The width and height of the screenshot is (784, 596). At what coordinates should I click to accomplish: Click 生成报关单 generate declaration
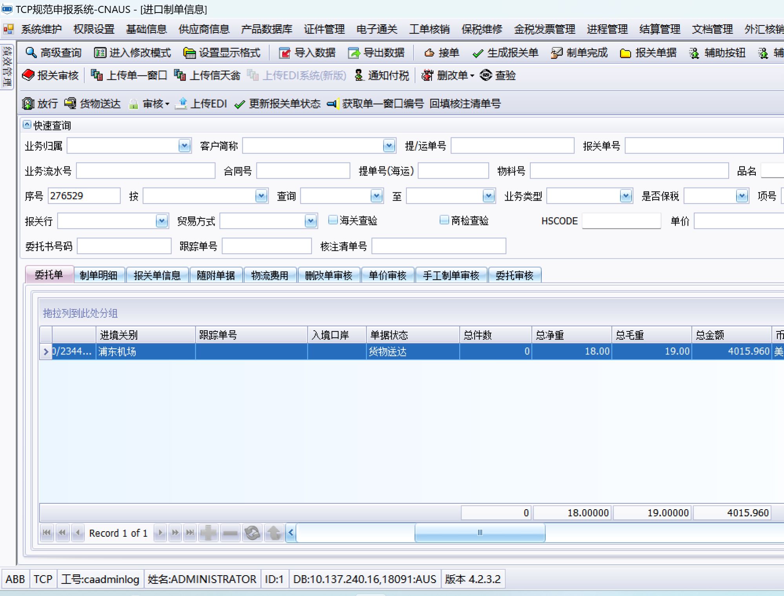pyautogui.click(x=506, y=53)
